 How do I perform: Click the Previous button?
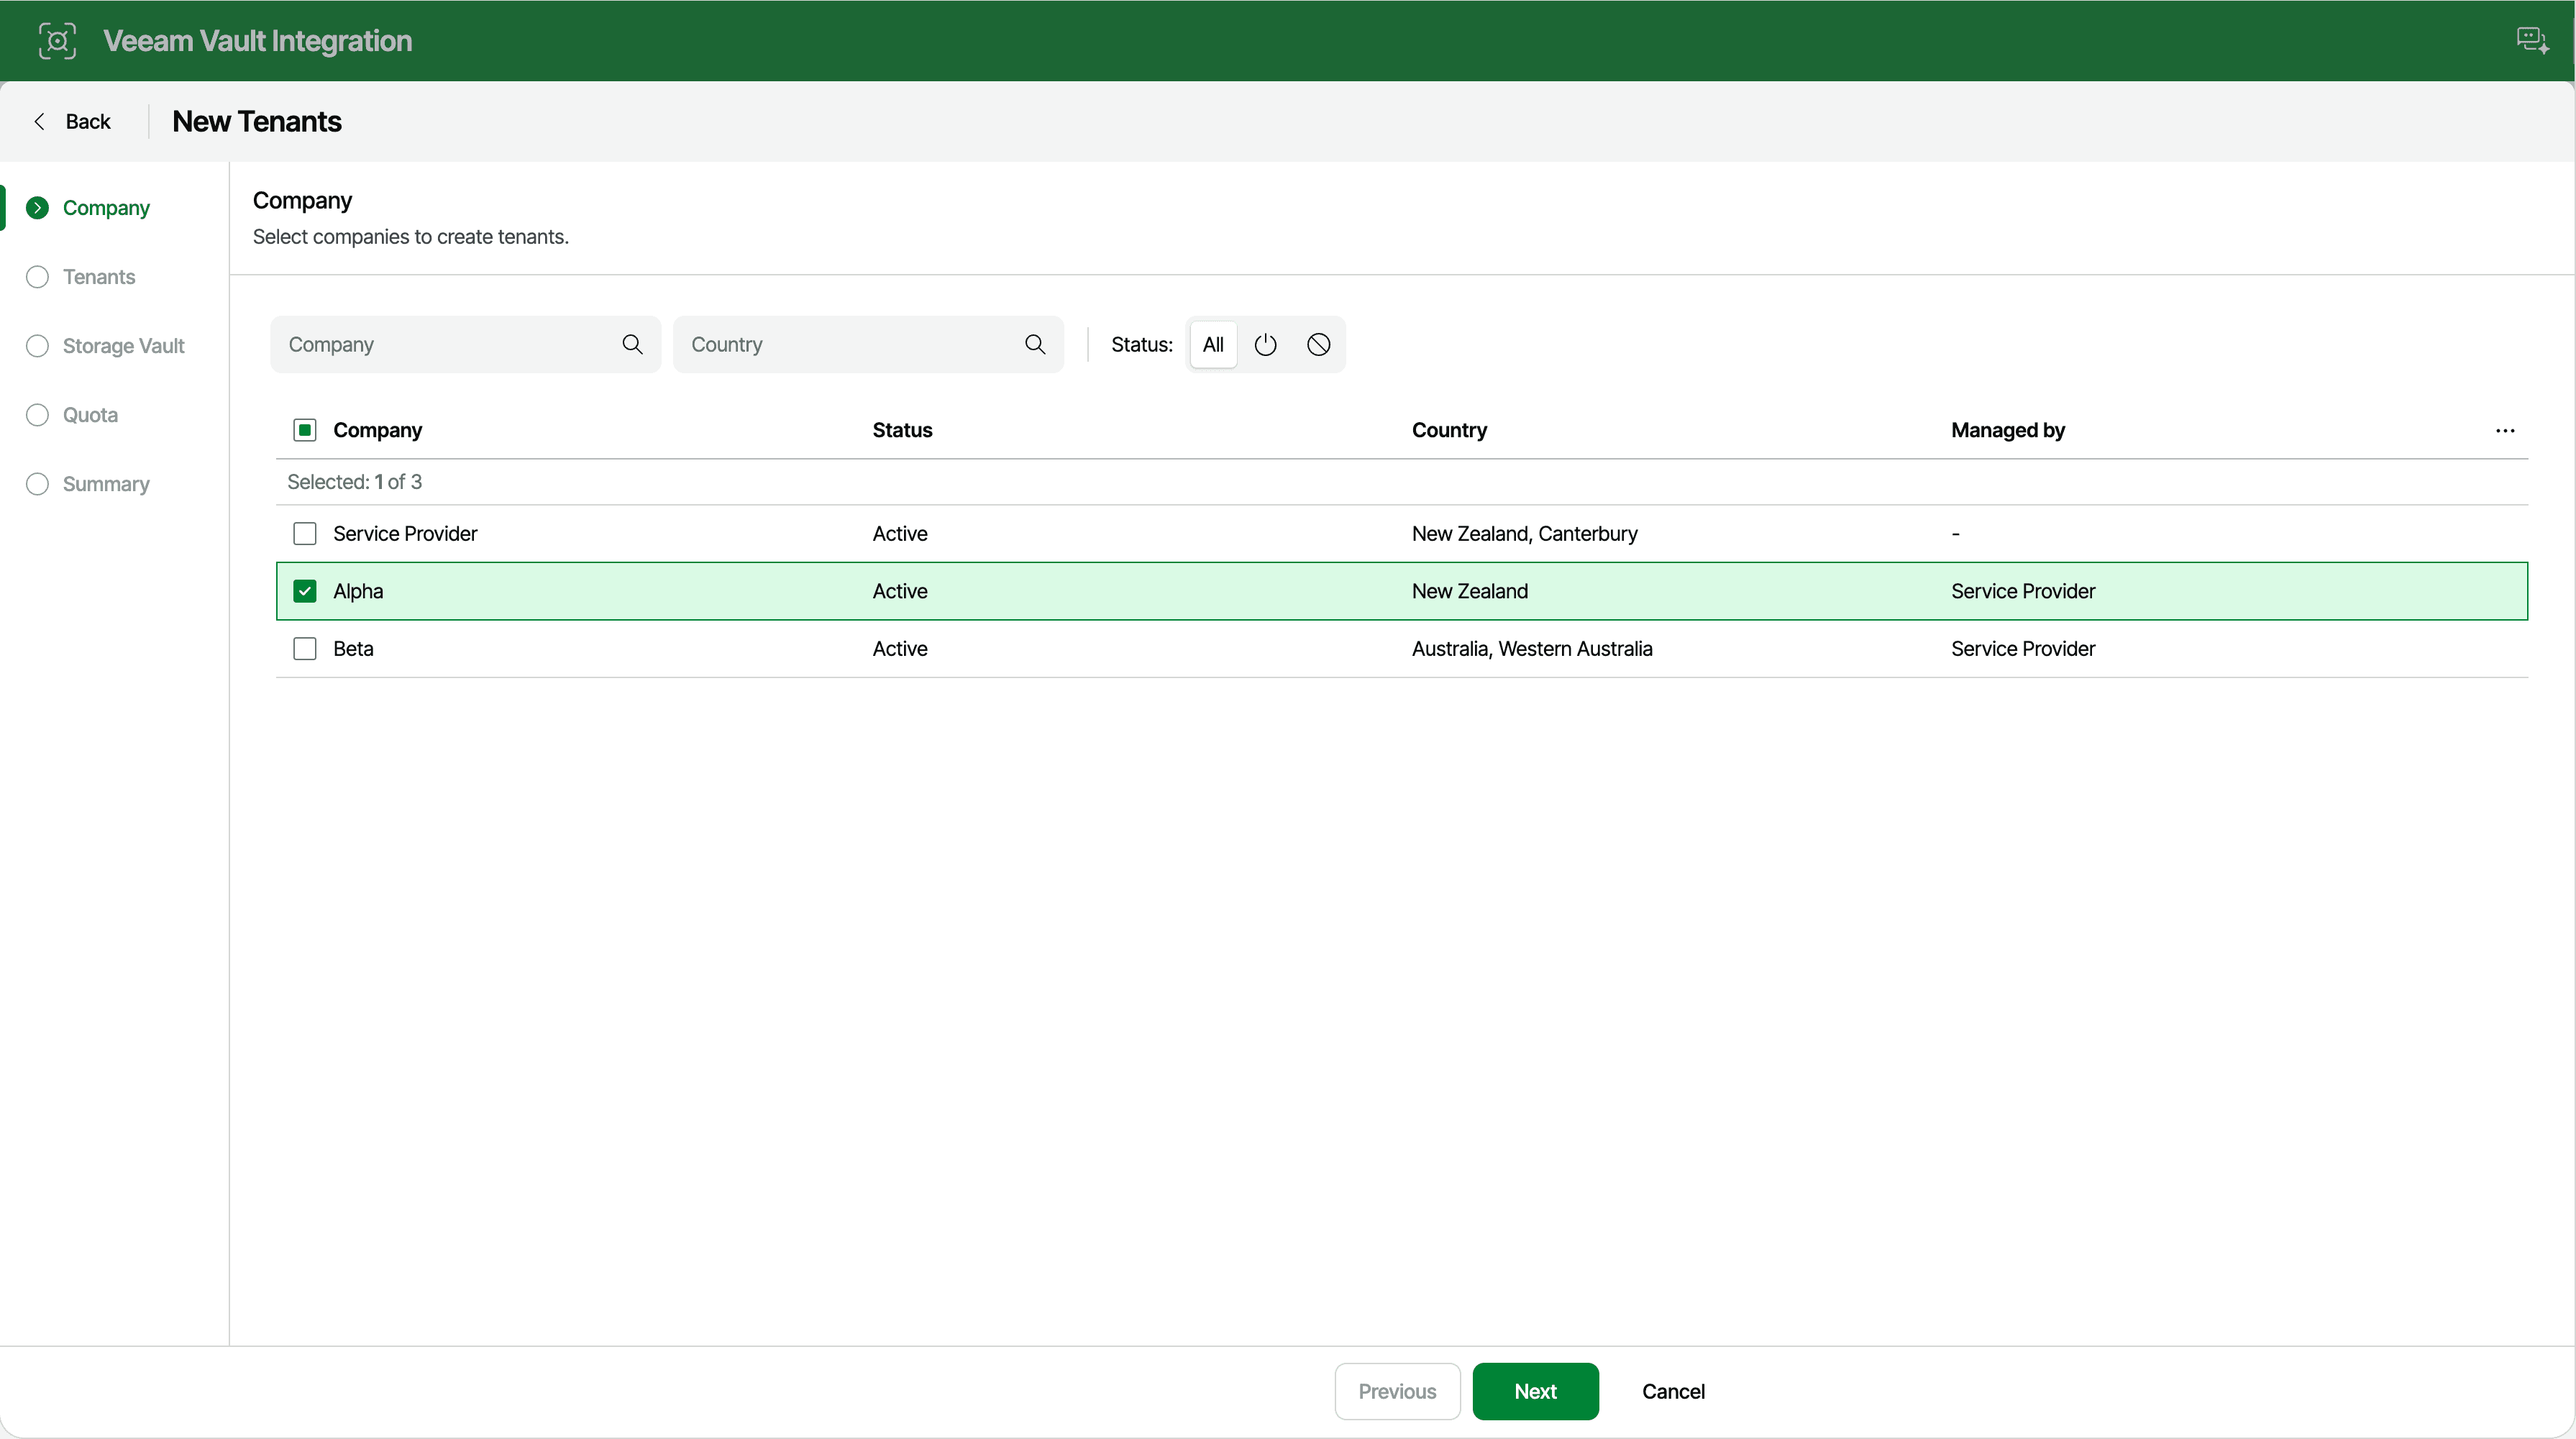pos(1397,1391)
